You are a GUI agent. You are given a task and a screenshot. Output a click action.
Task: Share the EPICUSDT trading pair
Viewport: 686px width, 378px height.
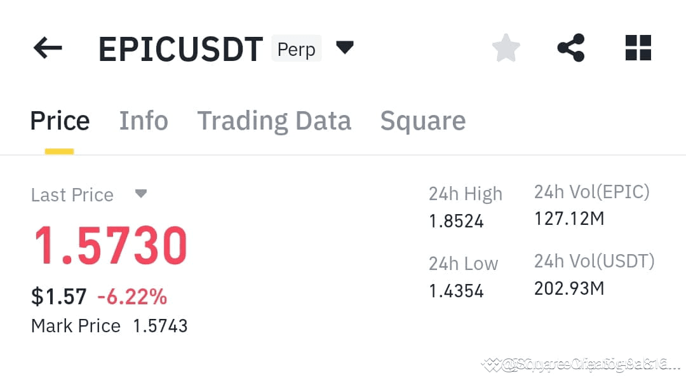(x=570, y=47)
